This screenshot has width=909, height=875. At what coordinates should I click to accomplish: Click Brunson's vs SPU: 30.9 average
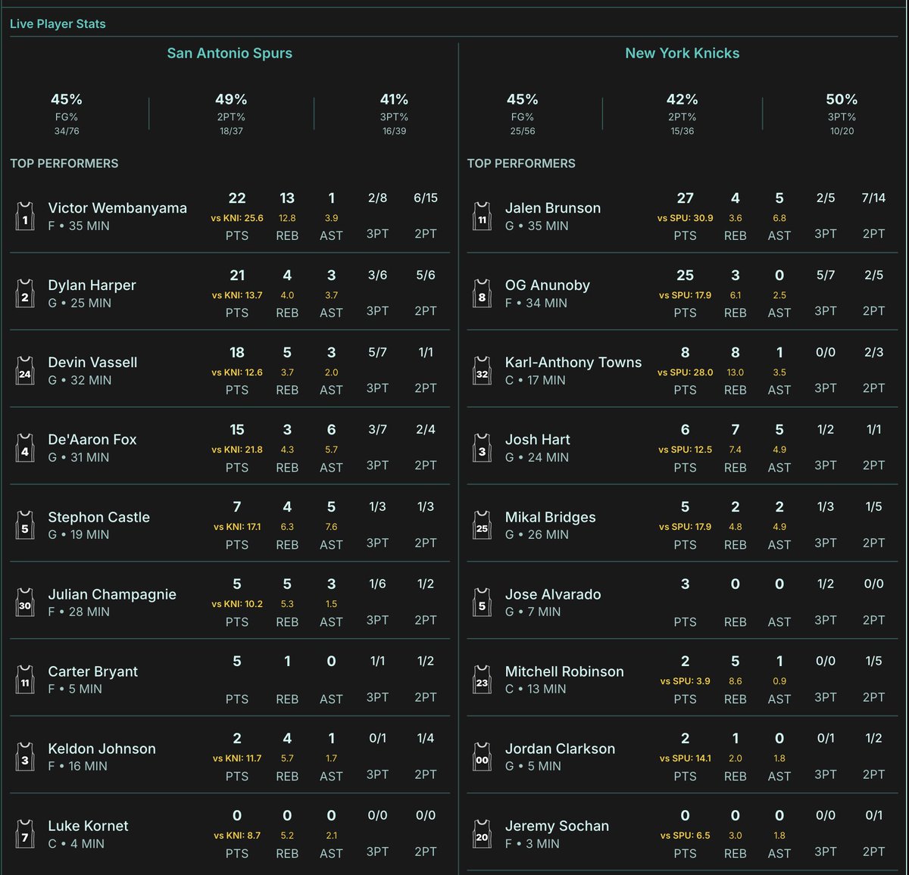(685, 218)
